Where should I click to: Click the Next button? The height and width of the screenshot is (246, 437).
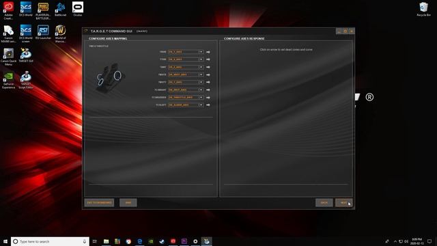343,202
